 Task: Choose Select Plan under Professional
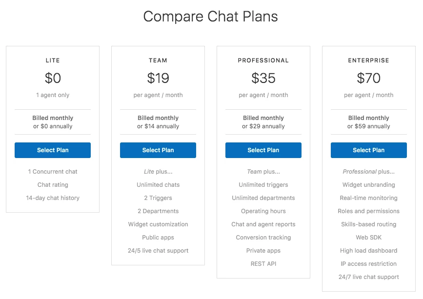point(263,150)
